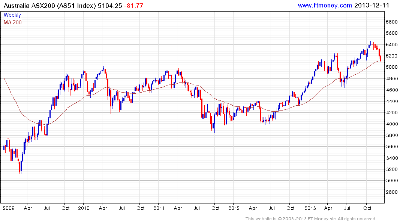403x224 pixels.
Task: Click the last 'Oct' label on time axis
Action: [367, 208]
